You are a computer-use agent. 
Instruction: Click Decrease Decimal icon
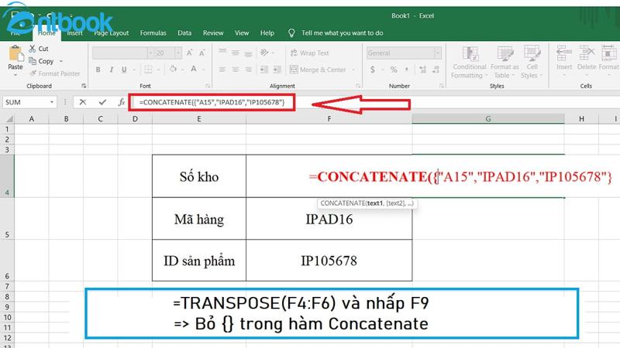436,70
